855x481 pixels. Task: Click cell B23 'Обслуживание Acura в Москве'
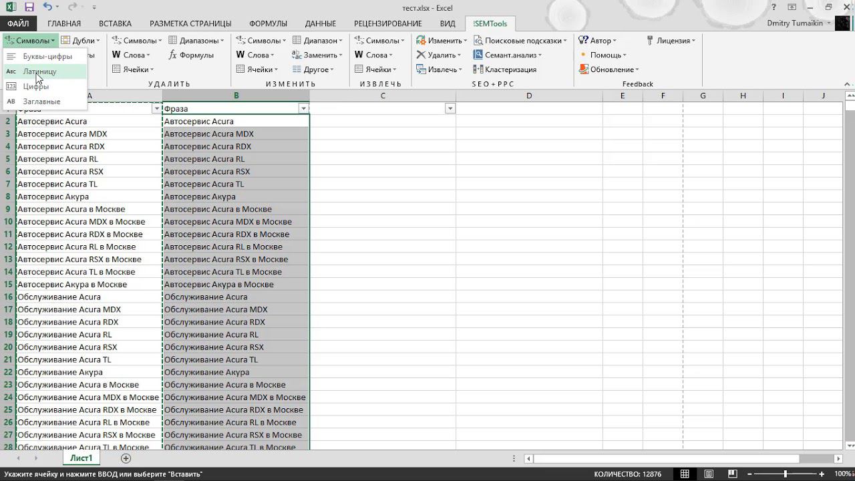pyautogui.click(x=236, y=385)
